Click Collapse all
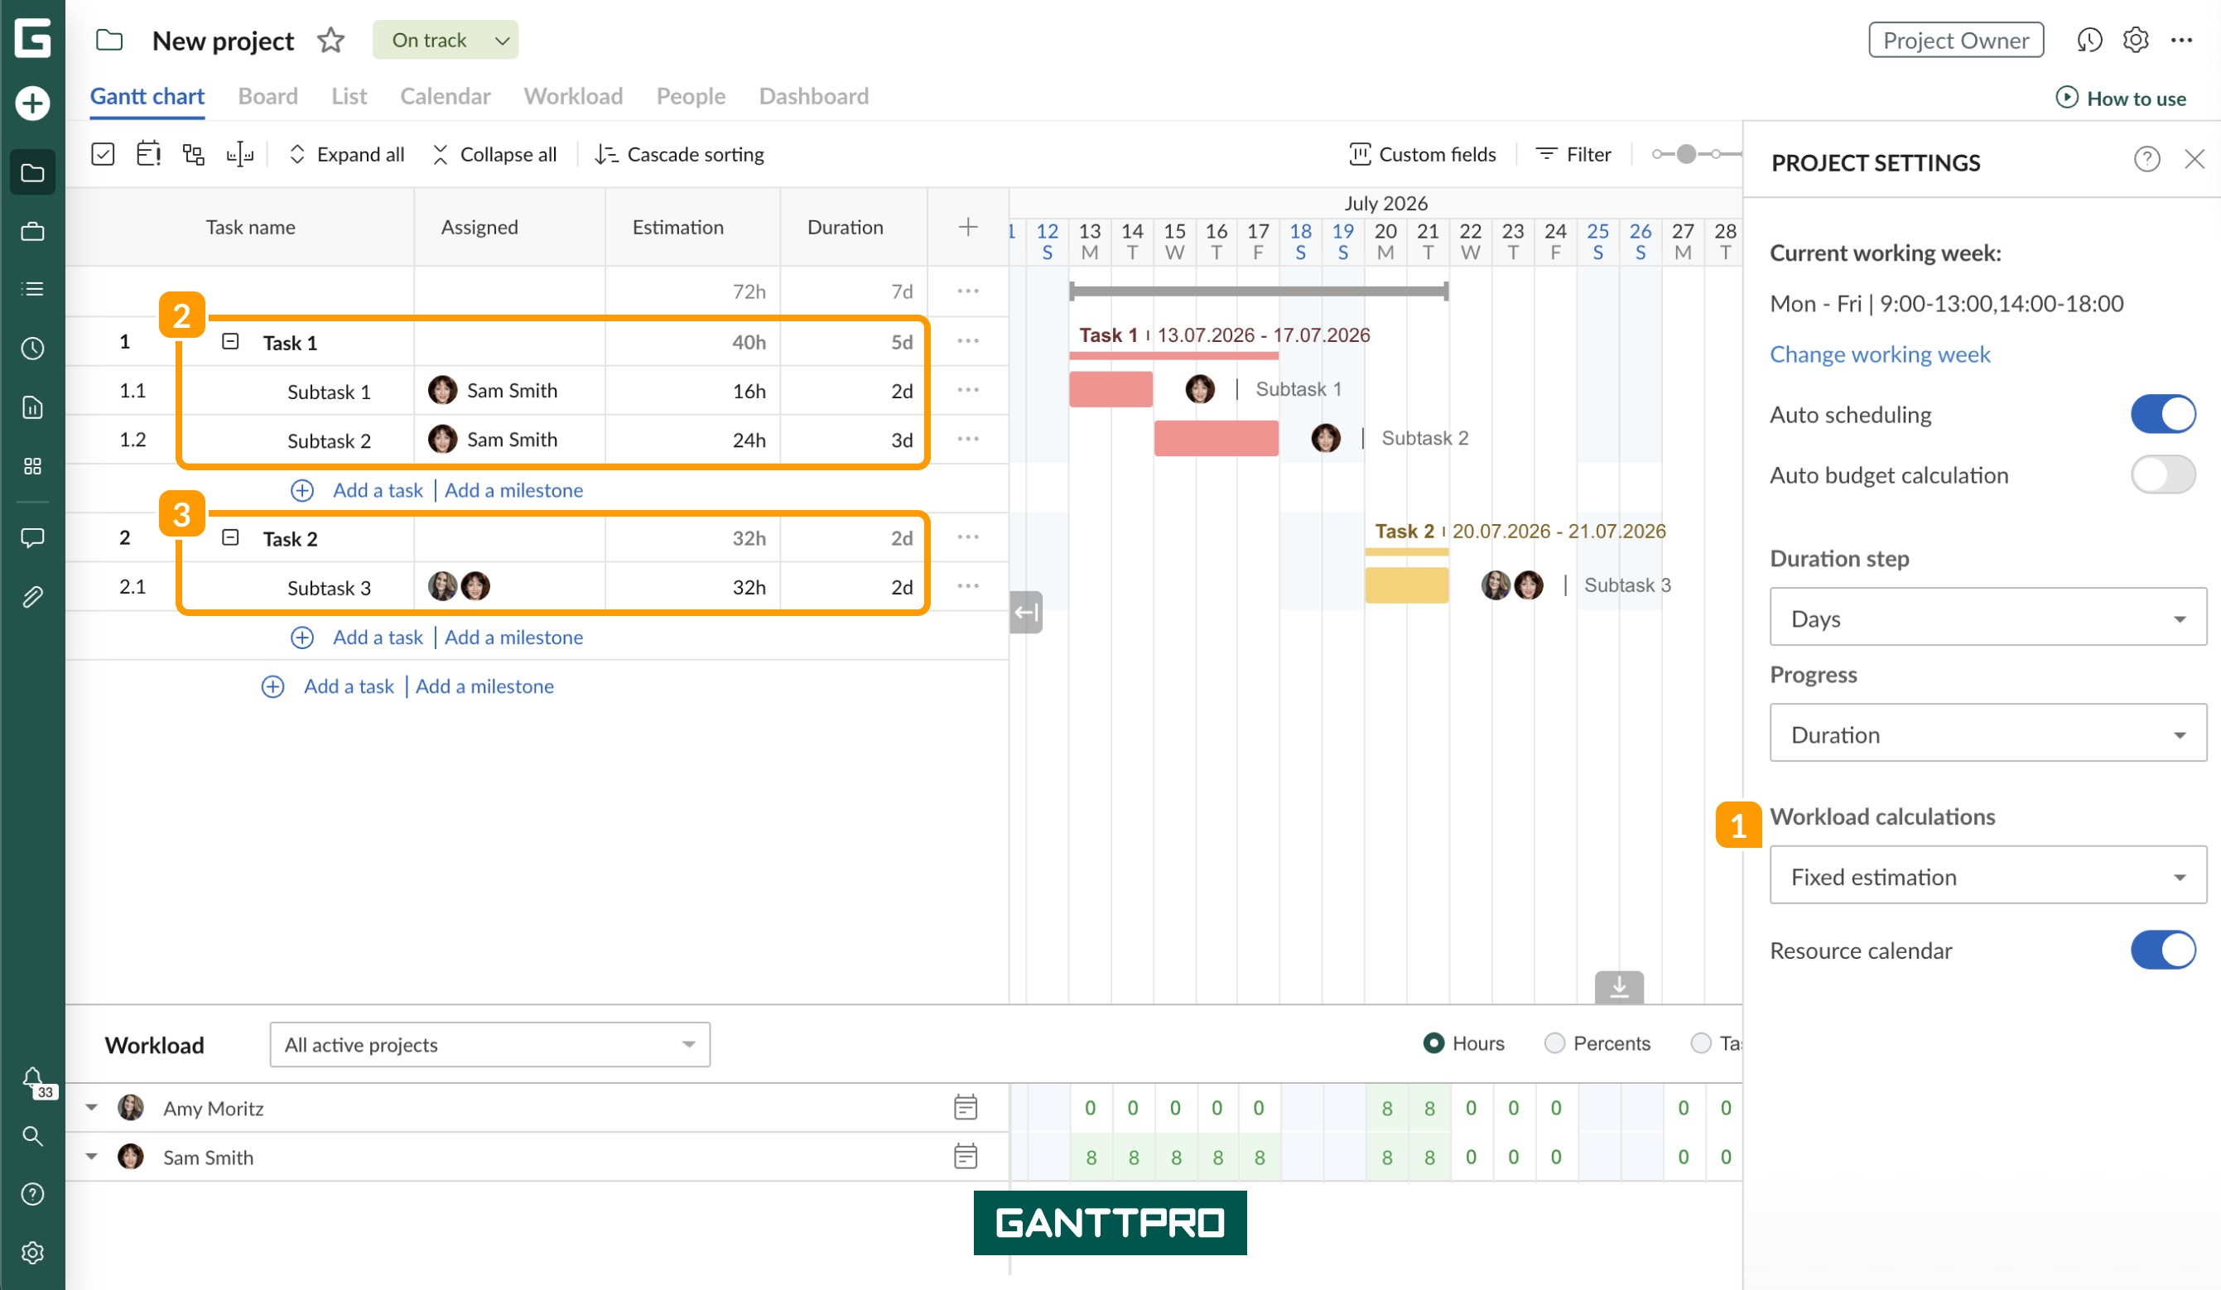The image size is (2221, 1290). click(494, 154)
